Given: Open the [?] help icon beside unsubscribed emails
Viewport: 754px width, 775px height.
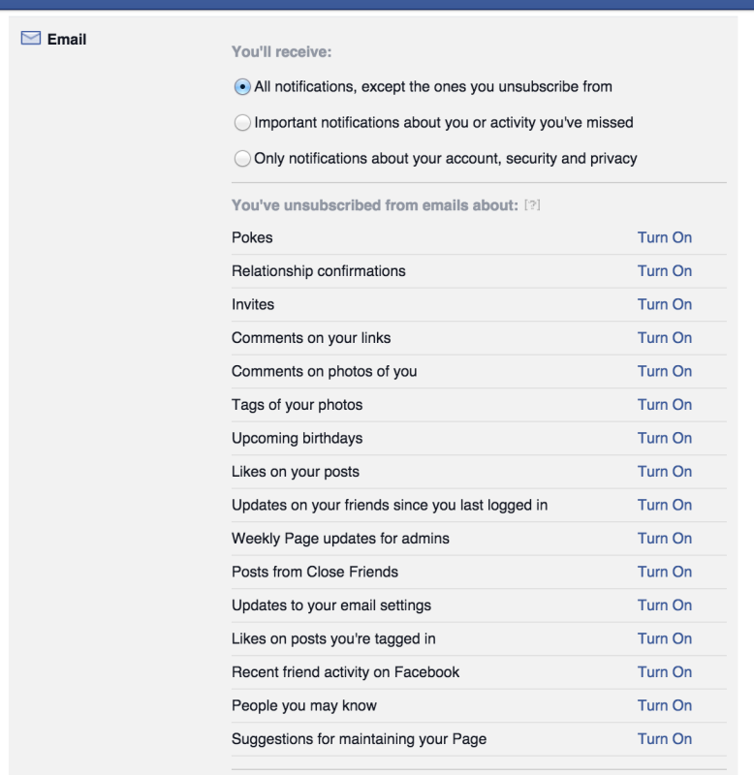Looking at the screenshot, I should 532,204.
